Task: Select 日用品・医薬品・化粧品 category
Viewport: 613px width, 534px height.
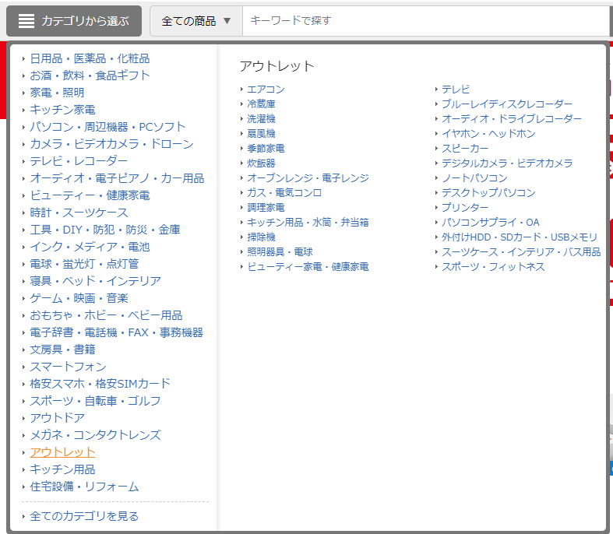Action: (90, 58)
